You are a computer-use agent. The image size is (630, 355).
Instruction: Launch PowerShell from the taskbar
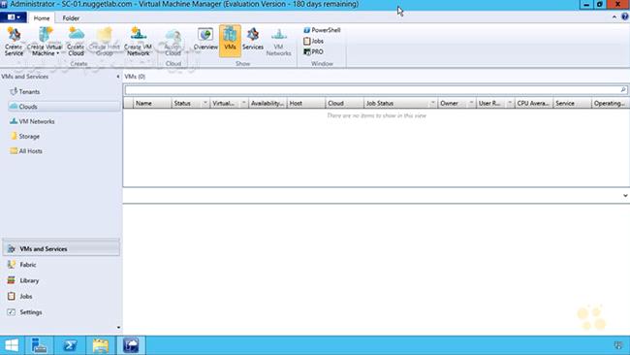point(70,345)
